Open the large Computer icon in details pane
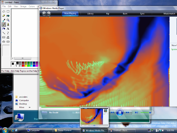Viewport: 177px width, 133px height. pyautogui.click(x=19, y=117)
